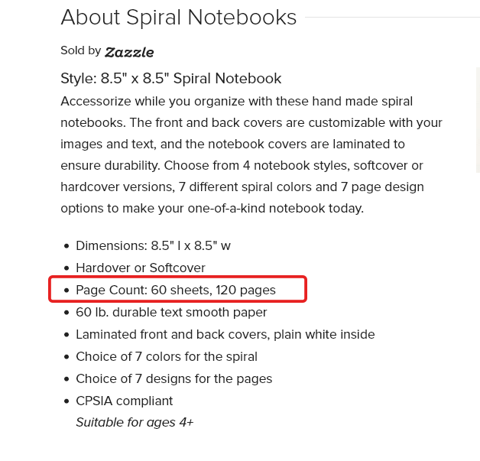Click the line starting hardcover versions, 7 different
This screenshot has height=461, width=480.
coord(242,187)
